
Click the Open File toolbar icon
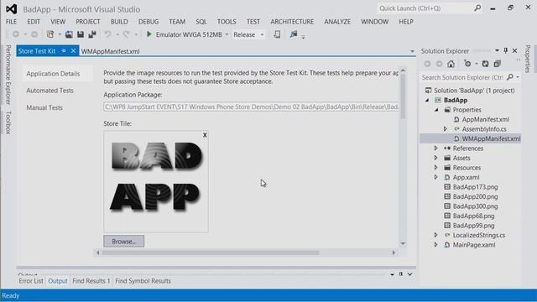69,34
